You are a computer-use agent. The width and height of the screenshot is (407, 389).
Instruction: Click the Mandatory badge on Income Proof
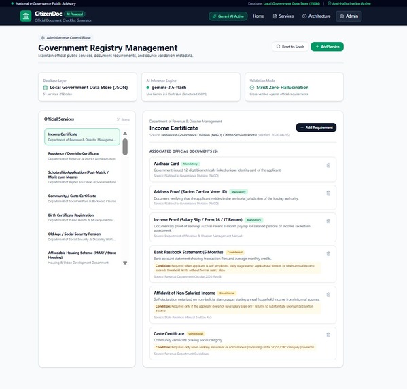click(x=253, y=220)
